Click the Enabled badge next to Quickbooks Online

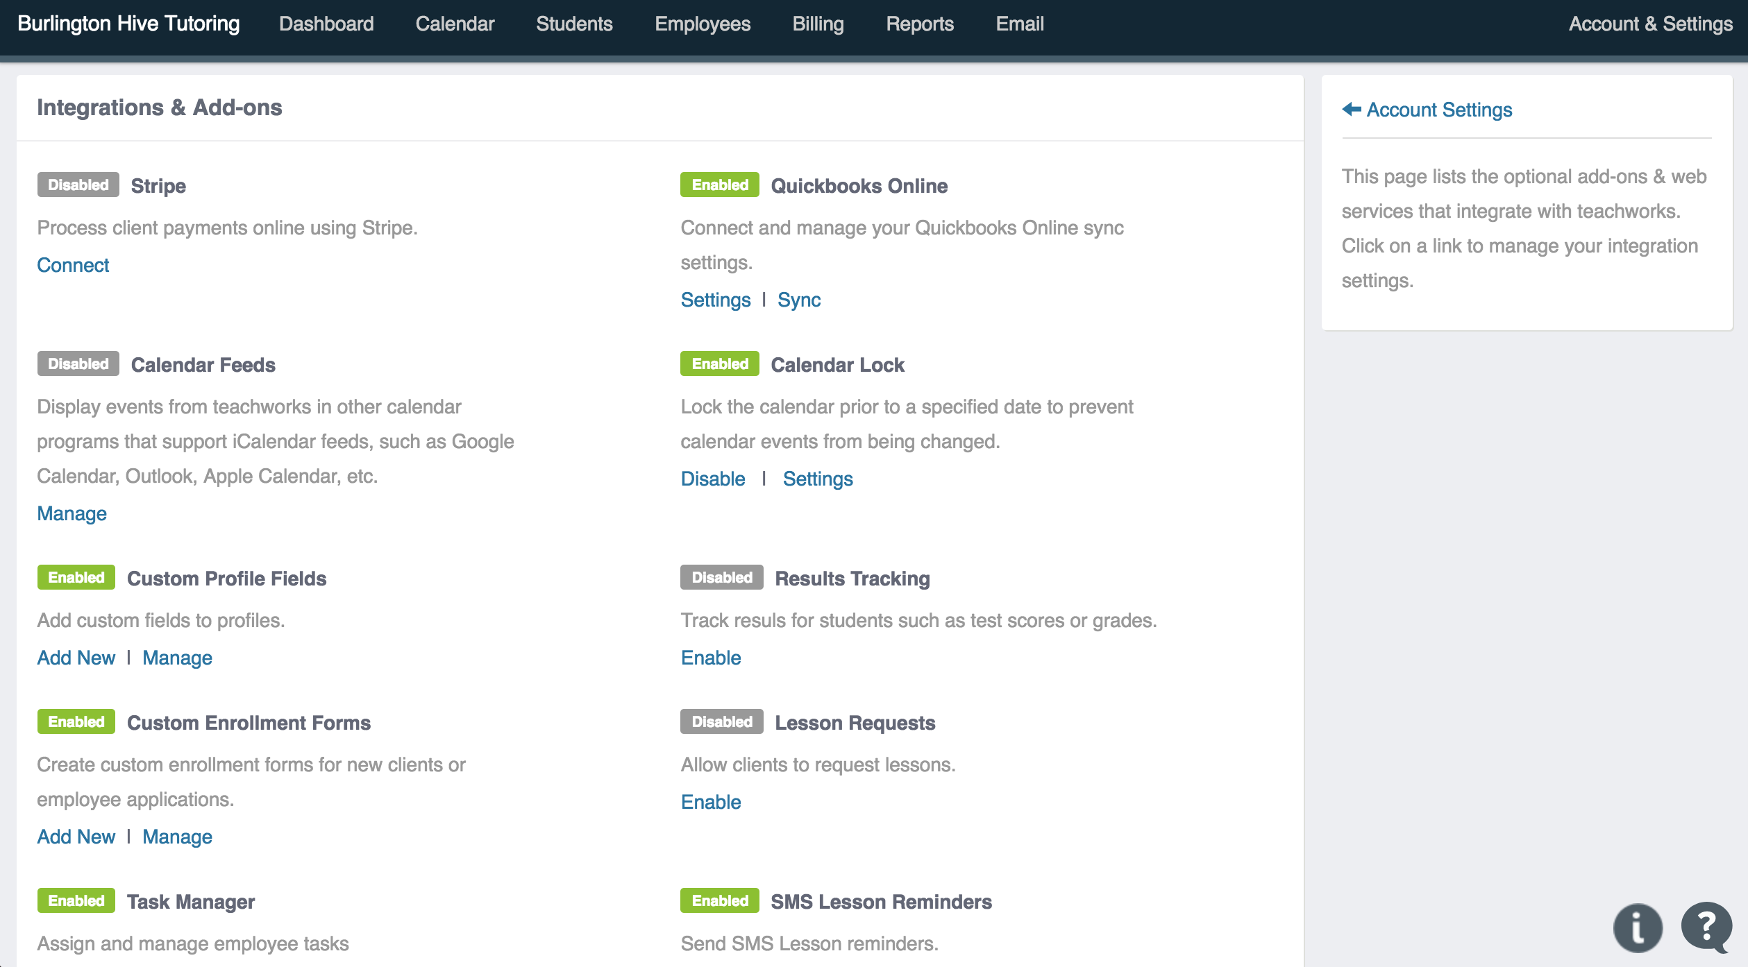720,185
